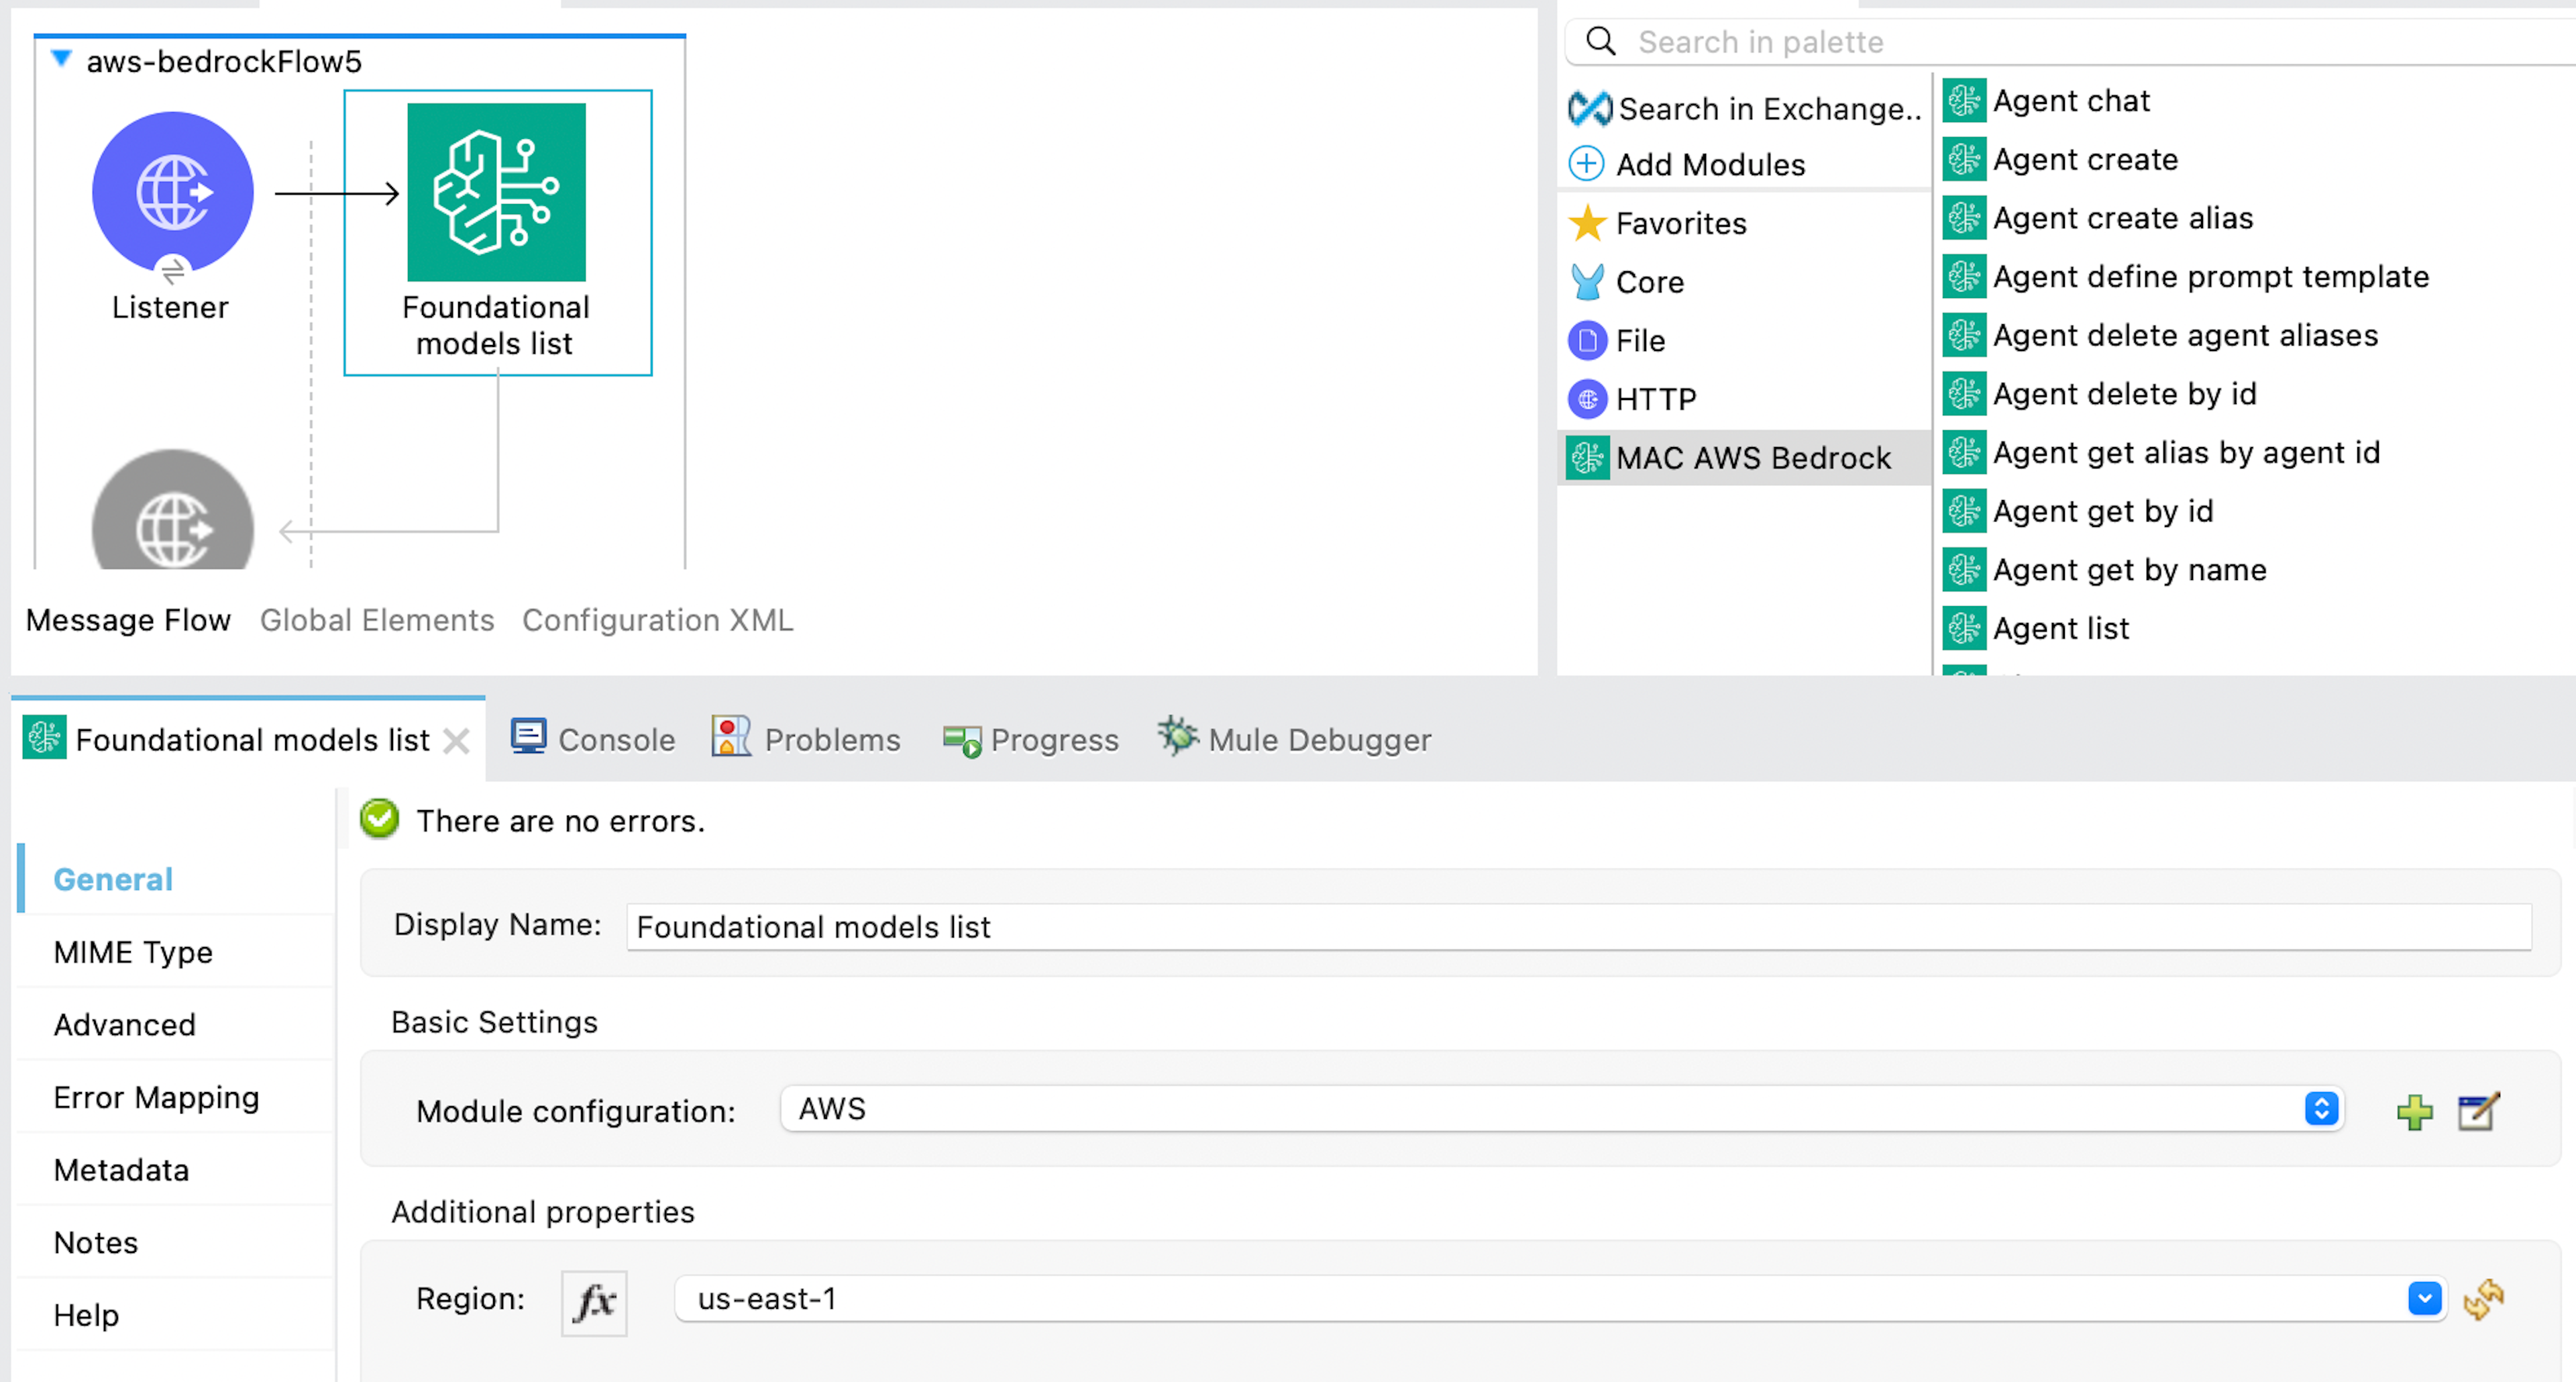Click the palette search magnifier icon
Viewport: 2576px width, 1382px height.
click(x=1601, y=41)
